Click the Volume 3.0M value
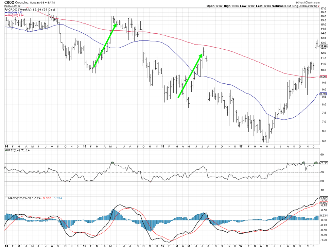331x248 pixels. (x=281, y=6)
